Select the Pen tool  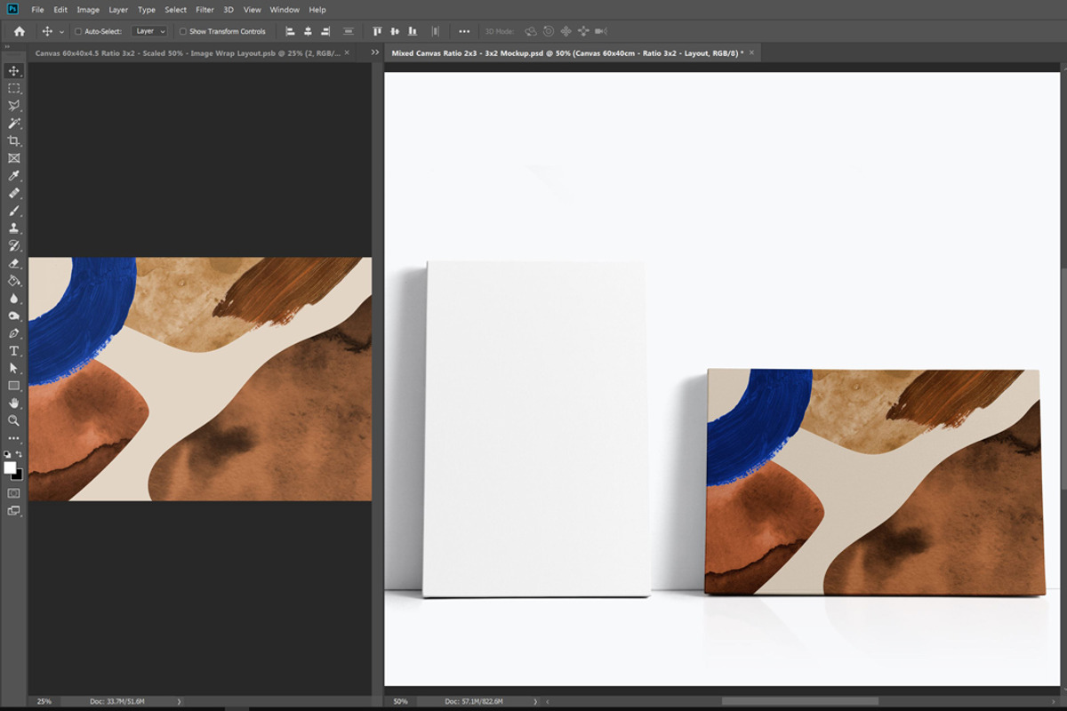[x=13, y=333]
